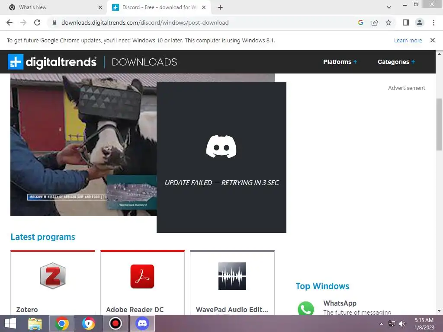
Task: Click the Latest programs heading
Action: [43, 237]
